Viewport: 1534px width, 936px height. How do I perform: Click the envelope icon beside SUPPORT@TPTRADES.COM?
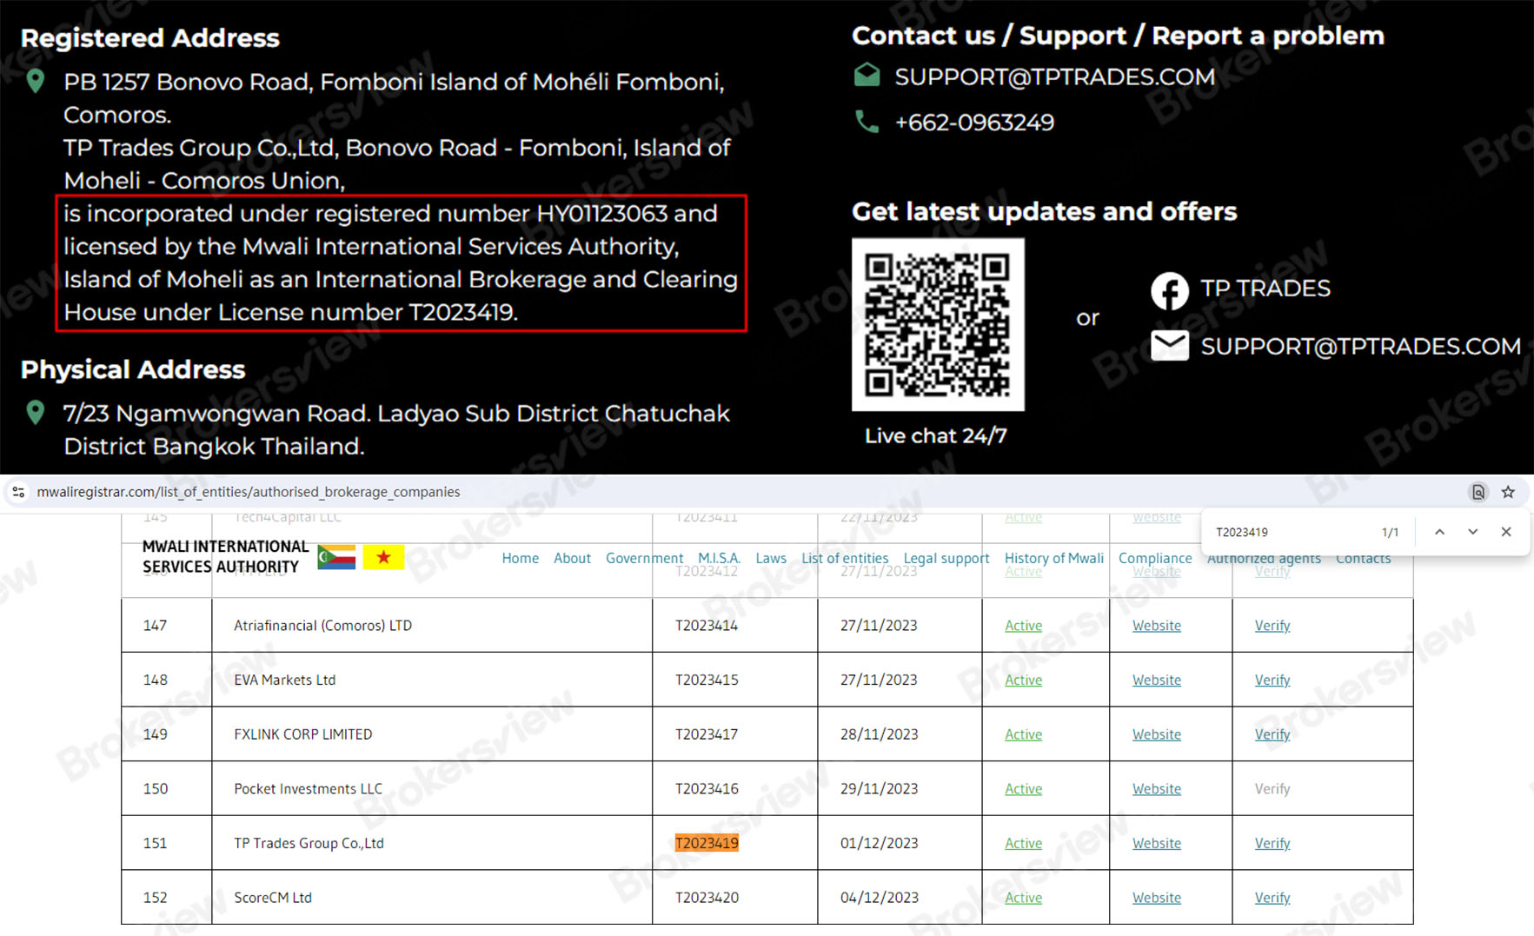(1170, 346)
